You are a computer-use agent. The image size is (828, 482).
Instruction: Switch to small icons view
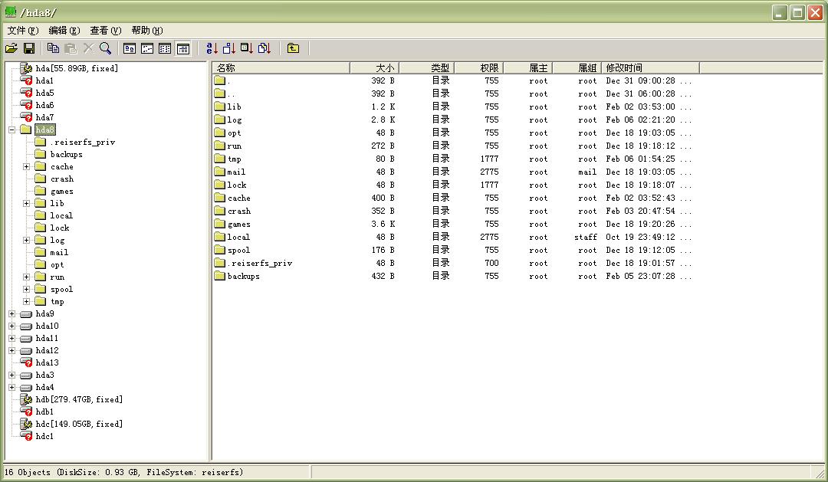click(x=147, y=48)
